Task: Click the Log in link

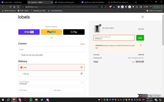Action: [82, 44]
